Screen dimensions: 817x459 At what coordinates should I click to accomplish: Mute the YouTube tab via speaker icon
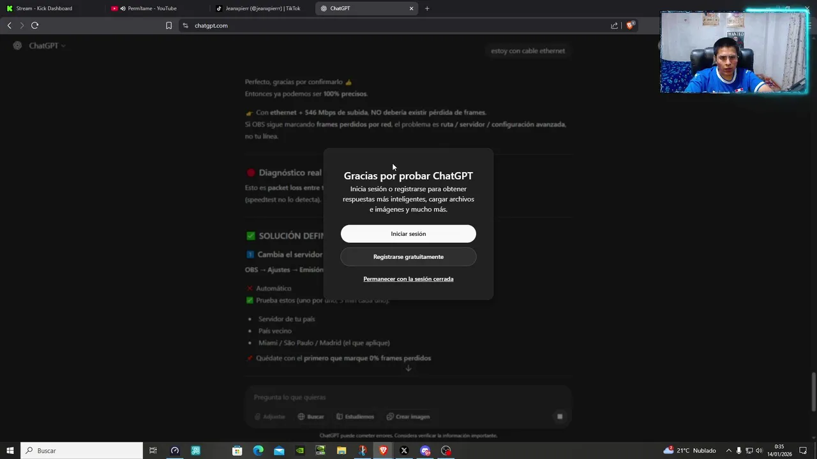pos(123,8)
